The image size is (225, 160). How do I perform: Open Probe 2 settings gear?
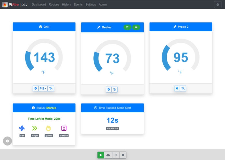pyautogui.click(x=177, y=88)
